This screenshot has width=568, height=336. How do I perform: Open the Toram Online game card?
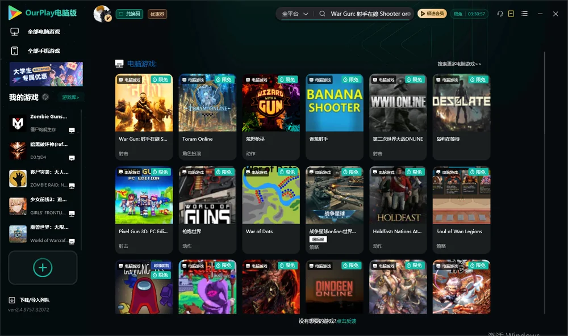tap(207, 117)
